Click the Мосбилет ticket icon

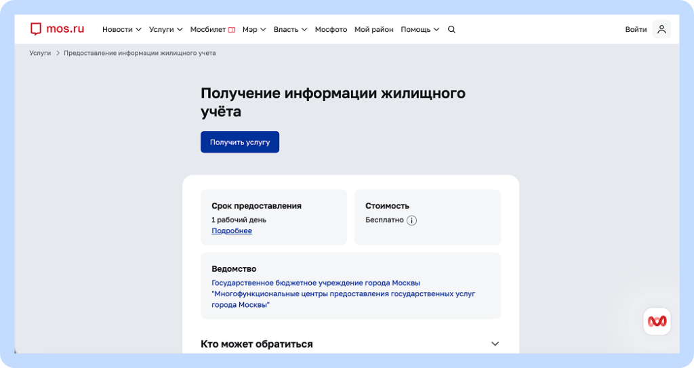232,30
